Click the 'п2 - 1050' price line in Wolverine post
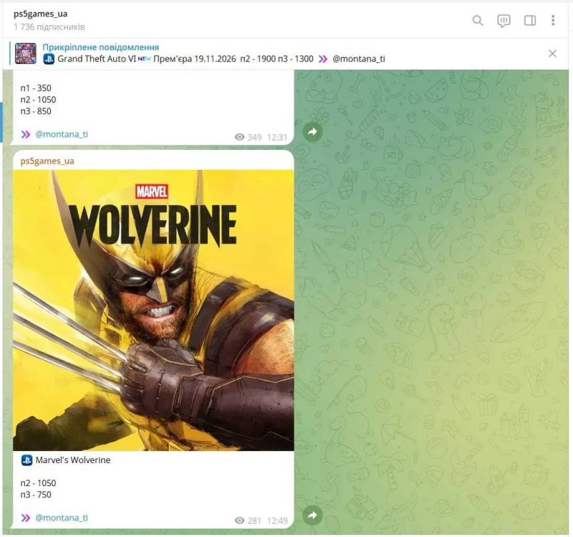Image resolution: width=573 pixels, height=537 pixels. pos(39,483)
